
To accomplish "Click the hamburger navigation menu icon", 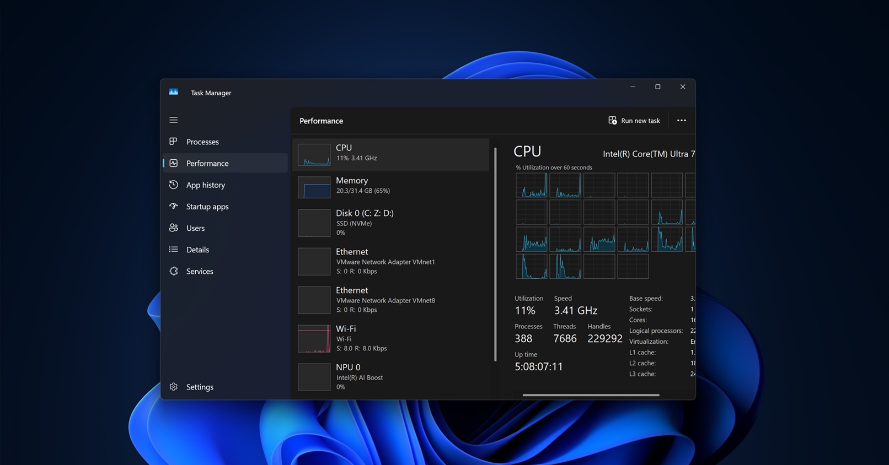I will [x=174, y=120].
